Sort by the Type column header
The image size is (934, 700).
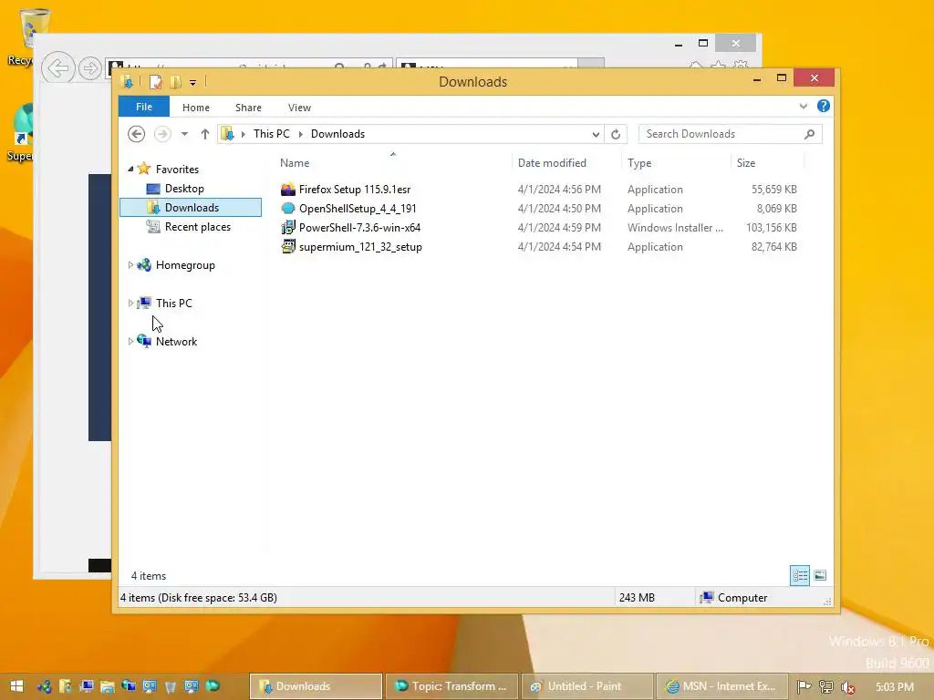[639, 163]
